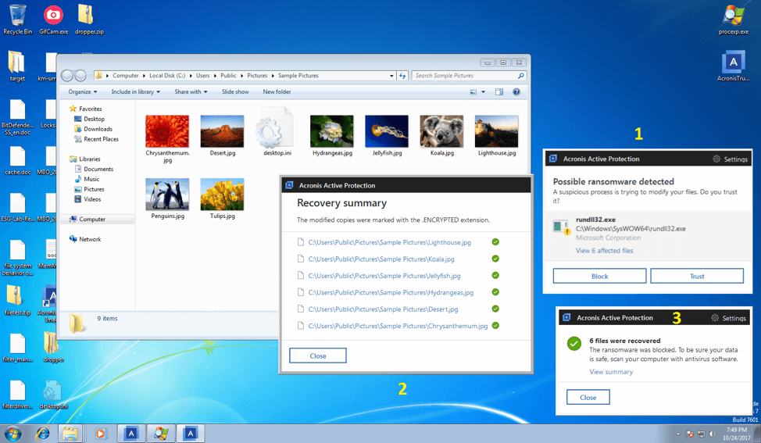Open Settings in ransomware detected popup
This screenshot has height=443, width=761.
730,159
